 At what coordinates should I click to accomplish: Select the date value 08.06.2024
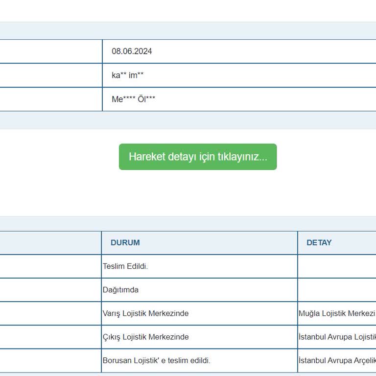tap(132, 51)
